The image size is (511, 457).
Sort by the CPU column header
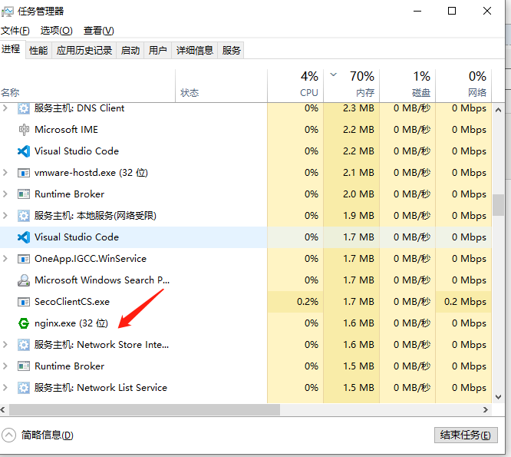295,86
